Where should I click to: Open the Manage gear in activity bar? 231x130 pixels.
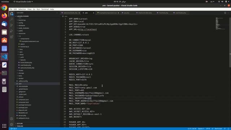[12, 124]
